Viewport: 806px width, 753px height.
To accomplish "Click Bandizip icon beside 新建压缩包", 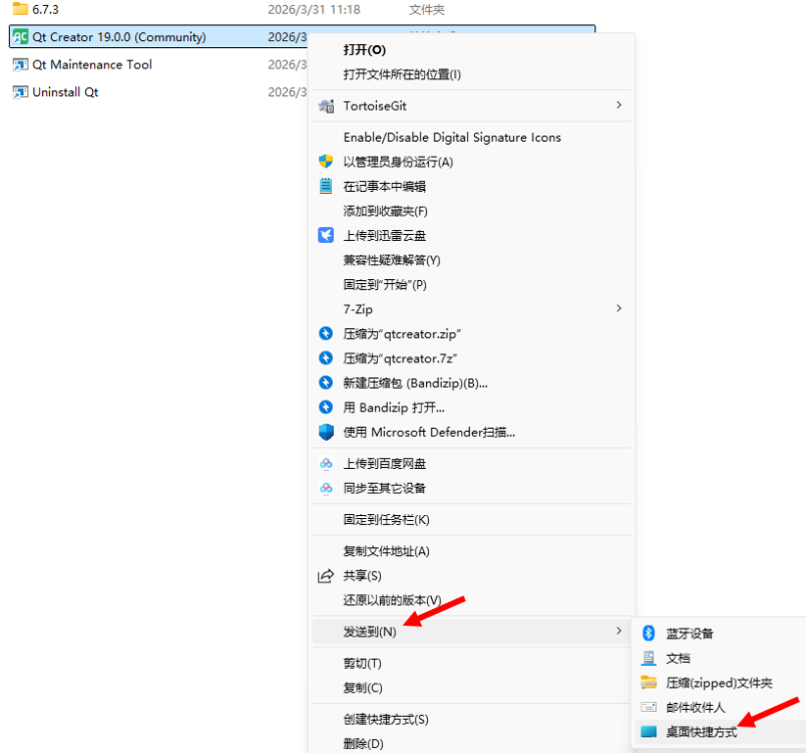I will point(326,383).
